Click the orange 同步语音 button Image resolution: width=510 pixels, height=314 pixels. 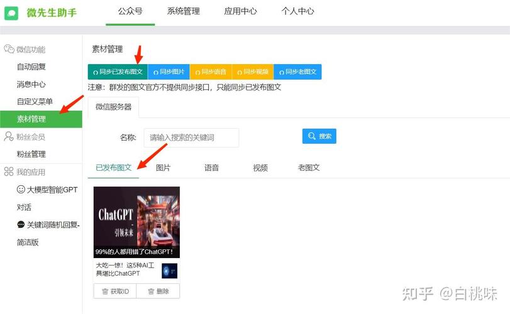click(211, 72)
